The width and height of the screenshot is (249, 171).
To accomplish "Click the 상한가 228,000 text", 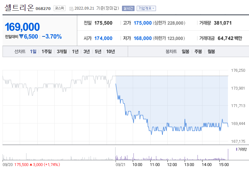I will point(169,23).
